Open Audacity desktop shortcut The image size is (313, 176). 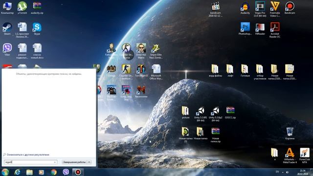(245, 8)
